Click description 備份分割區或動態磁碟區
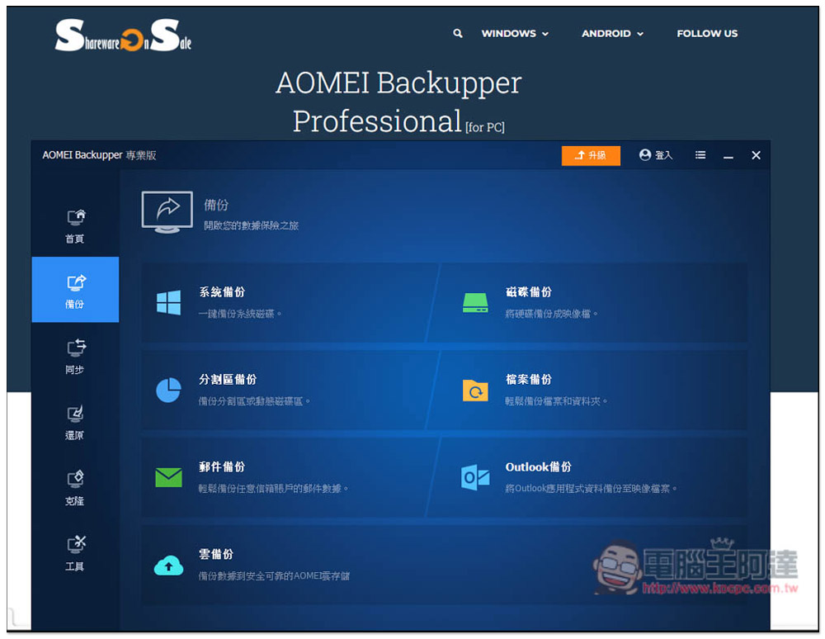Screen dimensions: 825x639 [254, 401]
